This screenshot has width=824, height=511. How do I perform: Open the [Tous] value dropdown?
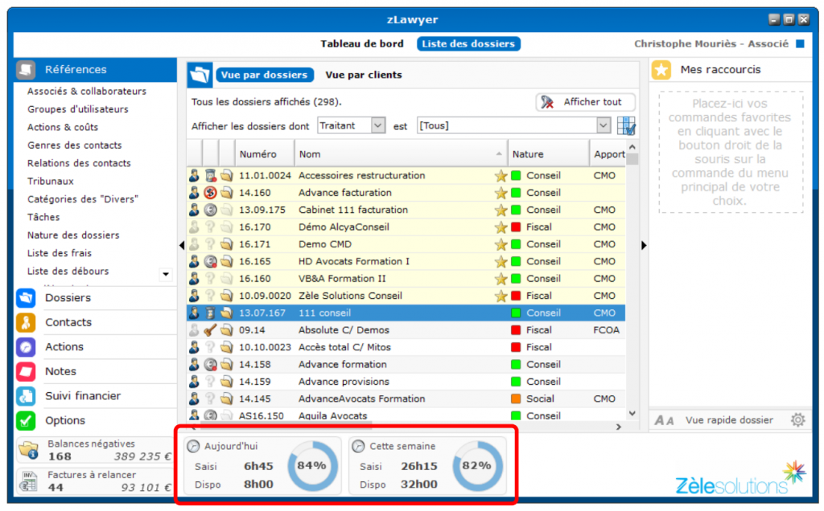(x=604, y=125)
